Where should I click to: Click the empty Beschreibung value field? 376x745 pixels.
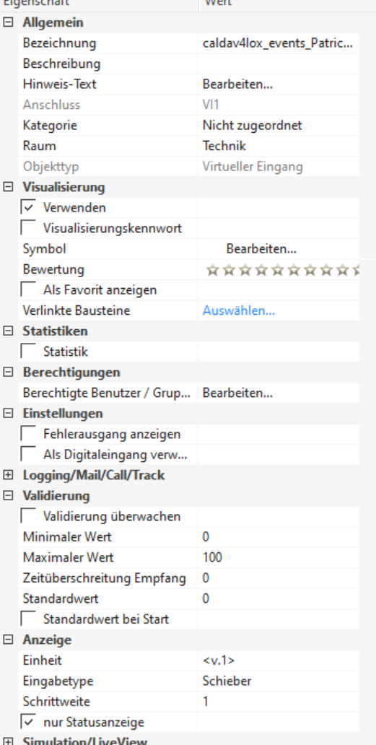[279, 64]
